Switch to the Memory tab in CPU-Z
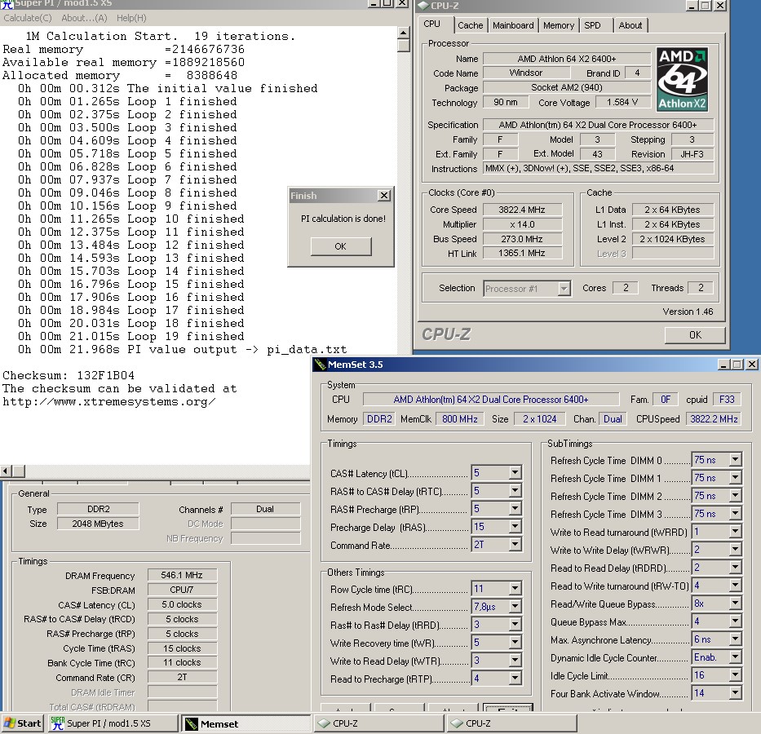 559,25
